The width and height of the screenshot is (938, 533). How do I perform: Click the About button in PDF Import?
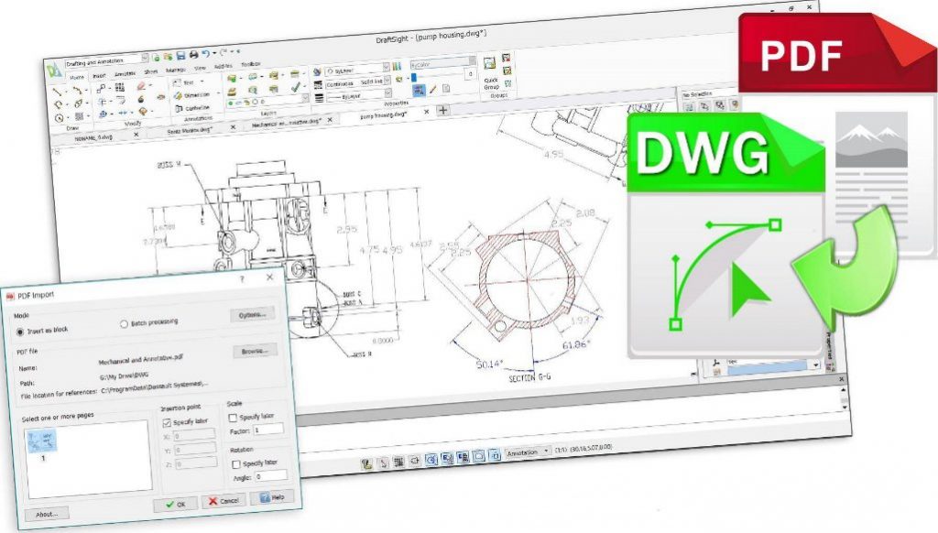click(x=47, y=514)
